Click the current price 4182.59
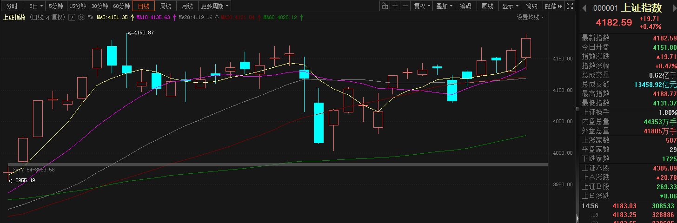The height and width of the screenshot is (223, 677). (x=614, y=22)
